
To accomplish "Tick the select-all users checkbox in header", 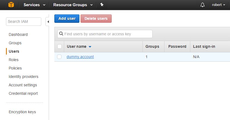I will point(60,46).
